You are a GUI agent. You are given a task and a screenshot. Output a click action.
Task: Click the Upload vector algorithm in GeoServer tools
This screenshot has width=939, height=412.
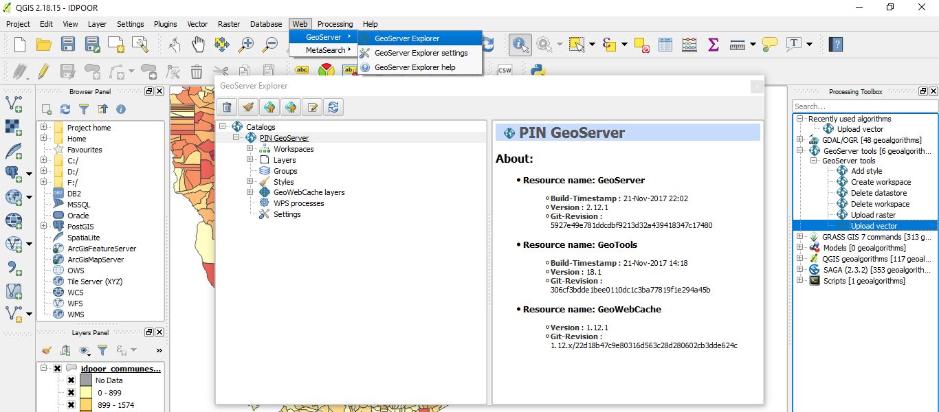pos(874,226)
